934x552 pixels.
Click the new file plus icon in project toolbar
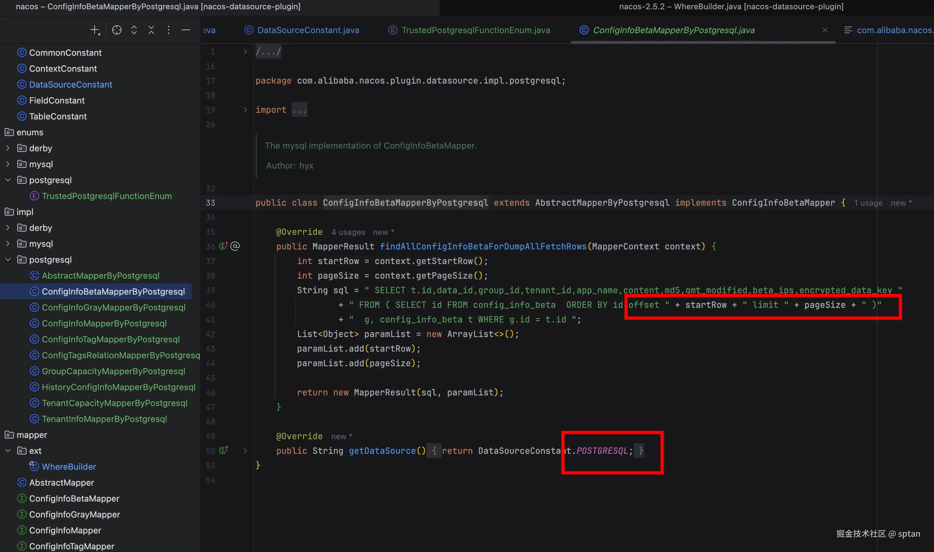(x=95, y=30)
